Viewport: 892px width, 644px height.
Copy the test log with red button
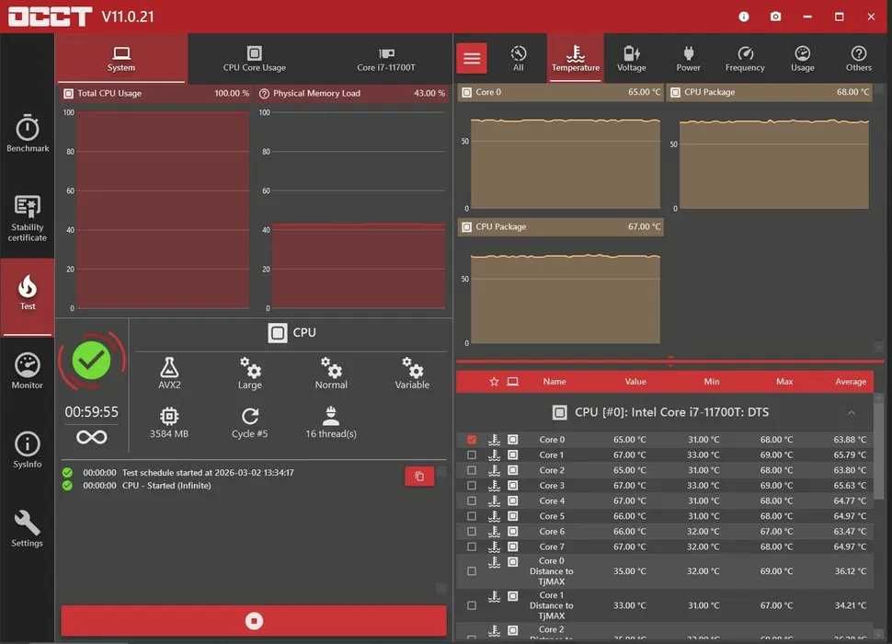[x=419, y=477]
